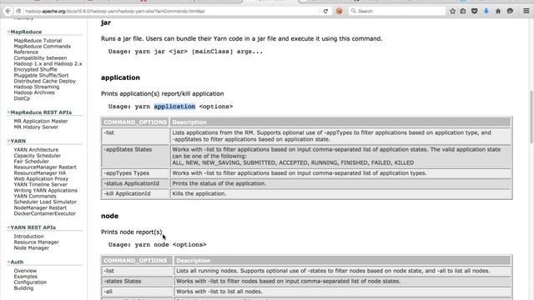
Task: Open ResourceManager Restart link
Action: (45, 167)
